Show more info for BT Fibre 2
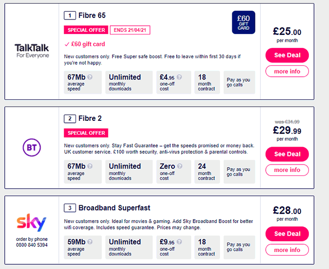Screen dimensions: 329x269 287,170
